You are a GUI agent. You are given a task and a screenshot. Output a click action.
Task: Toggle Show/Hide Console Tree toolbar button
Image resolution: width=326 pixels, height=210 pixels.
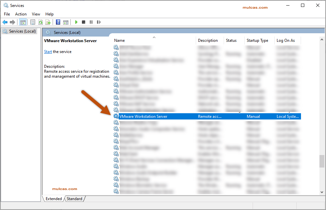pyautogui.click(x=23, y=22)
